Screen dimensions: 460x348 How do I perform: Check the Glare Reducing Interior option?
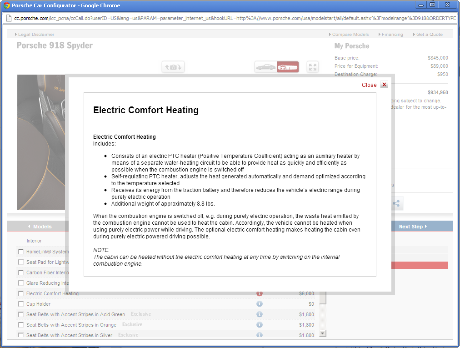[21, 283]
